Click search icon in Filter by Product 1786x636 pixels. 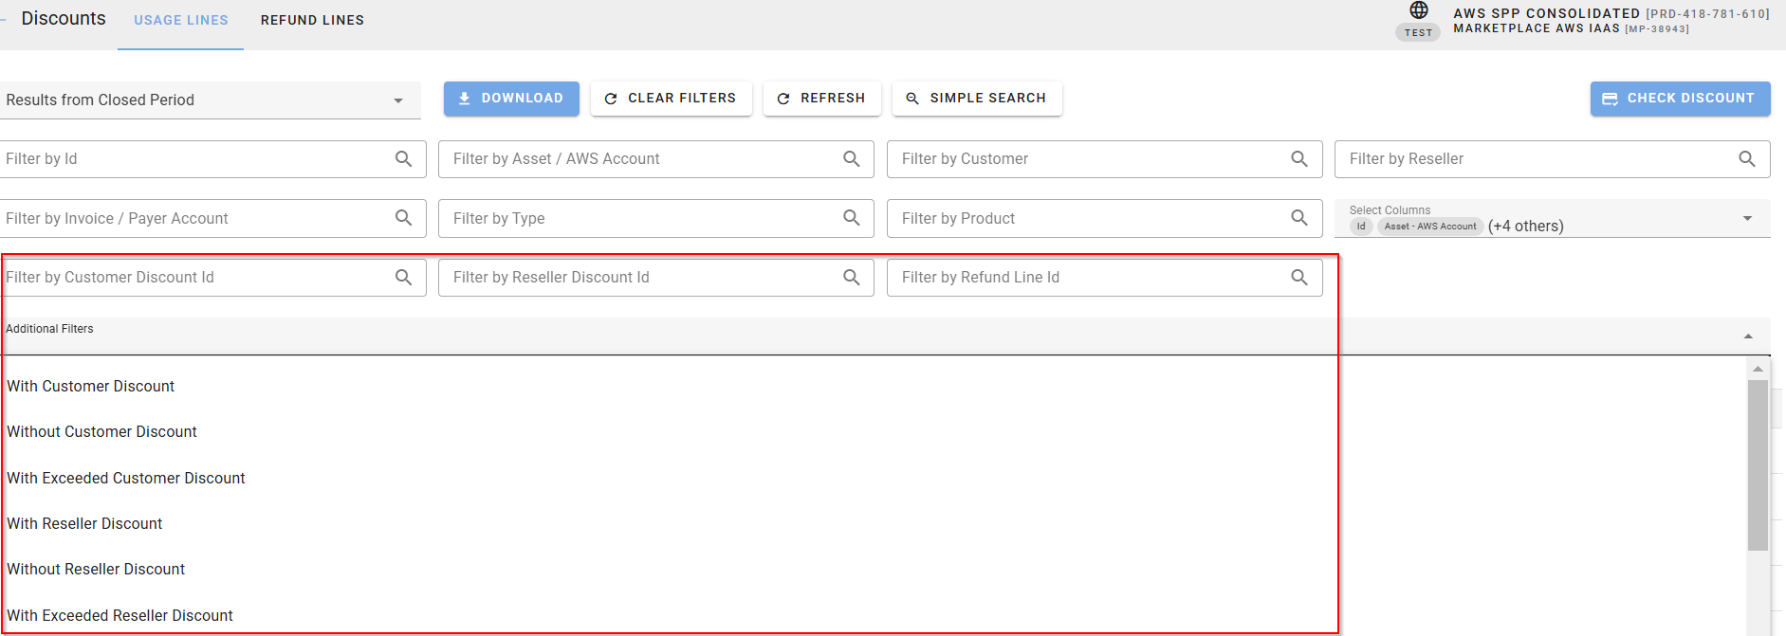coord(1298,218)
